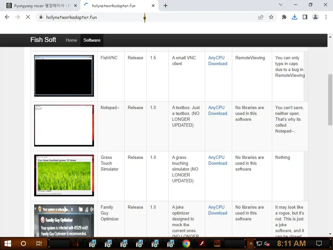
Task: Click the Notepad-- screenshot thumbnail
Action: (64, 125)
